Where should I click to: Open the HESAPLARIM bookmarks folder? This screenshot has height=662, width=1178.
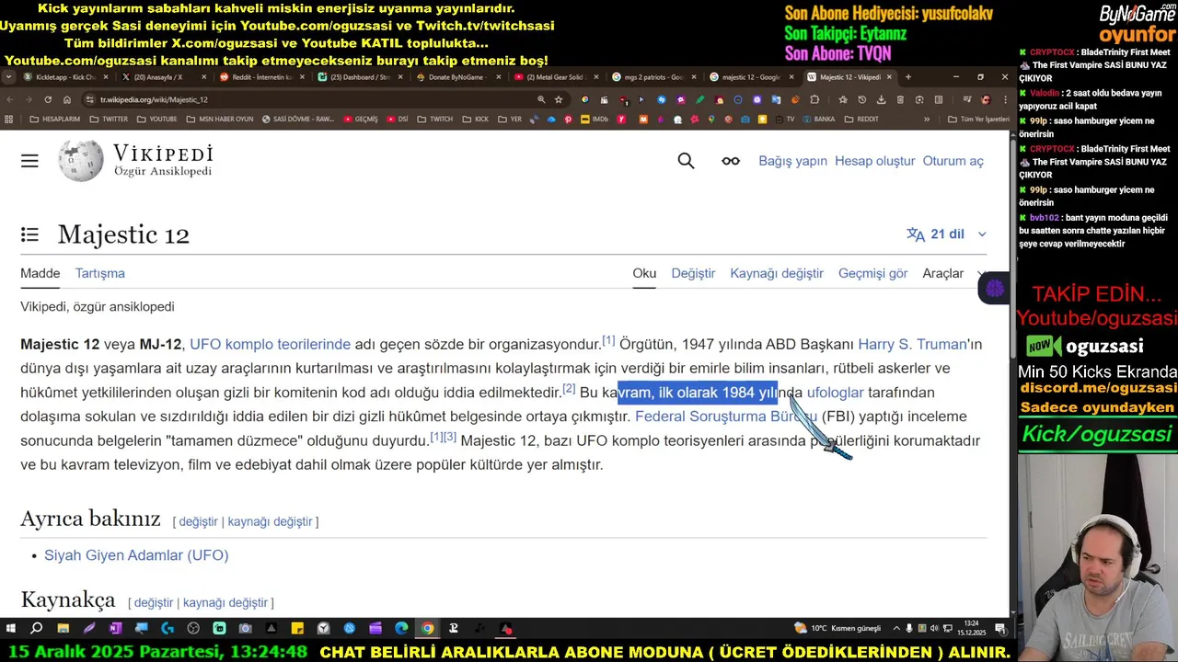(55, 119)
